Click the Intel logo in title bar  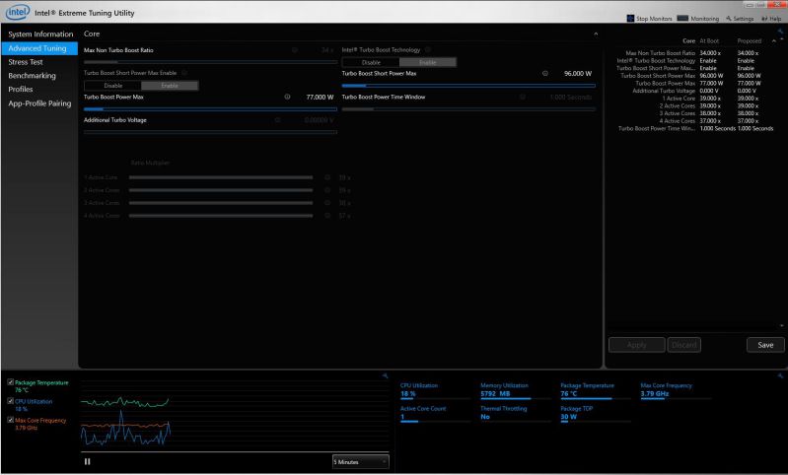[18, 12]
